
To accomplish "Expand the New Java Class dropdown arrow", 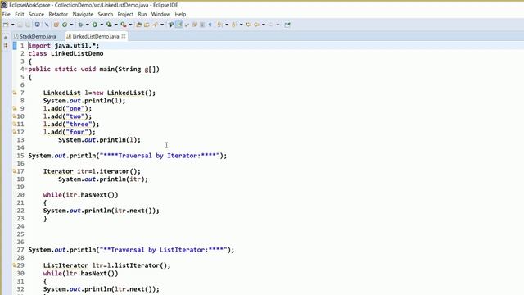I will [71, 25].
